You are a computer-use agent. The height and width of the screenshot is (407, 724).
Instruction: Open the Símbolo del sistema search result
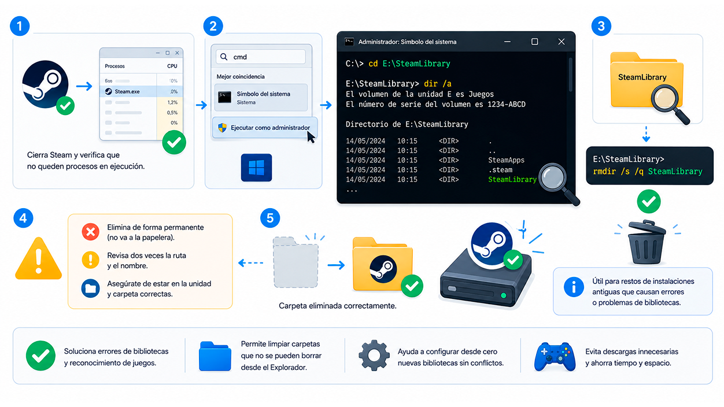tap(260, 97)
